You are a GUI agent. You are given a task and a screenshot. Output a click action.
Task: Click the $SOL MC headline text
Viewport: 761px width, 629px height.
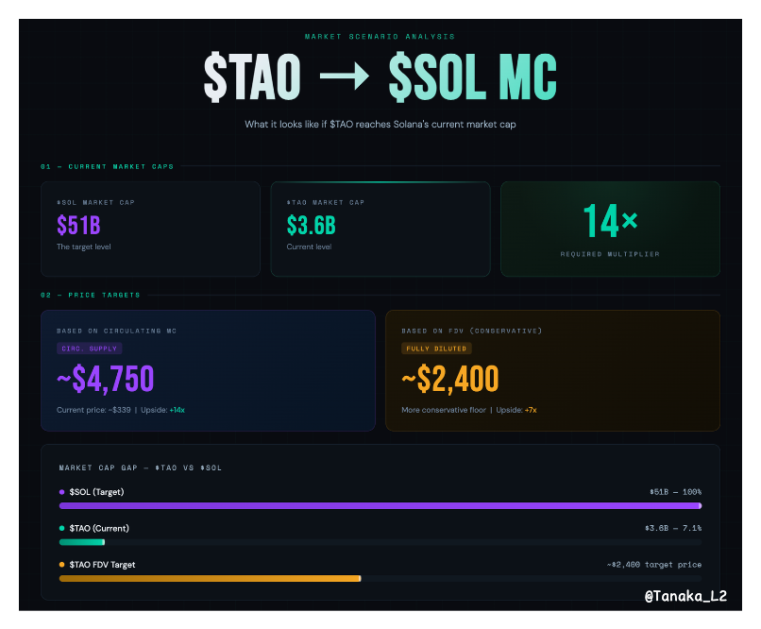(x=473, y=77)
